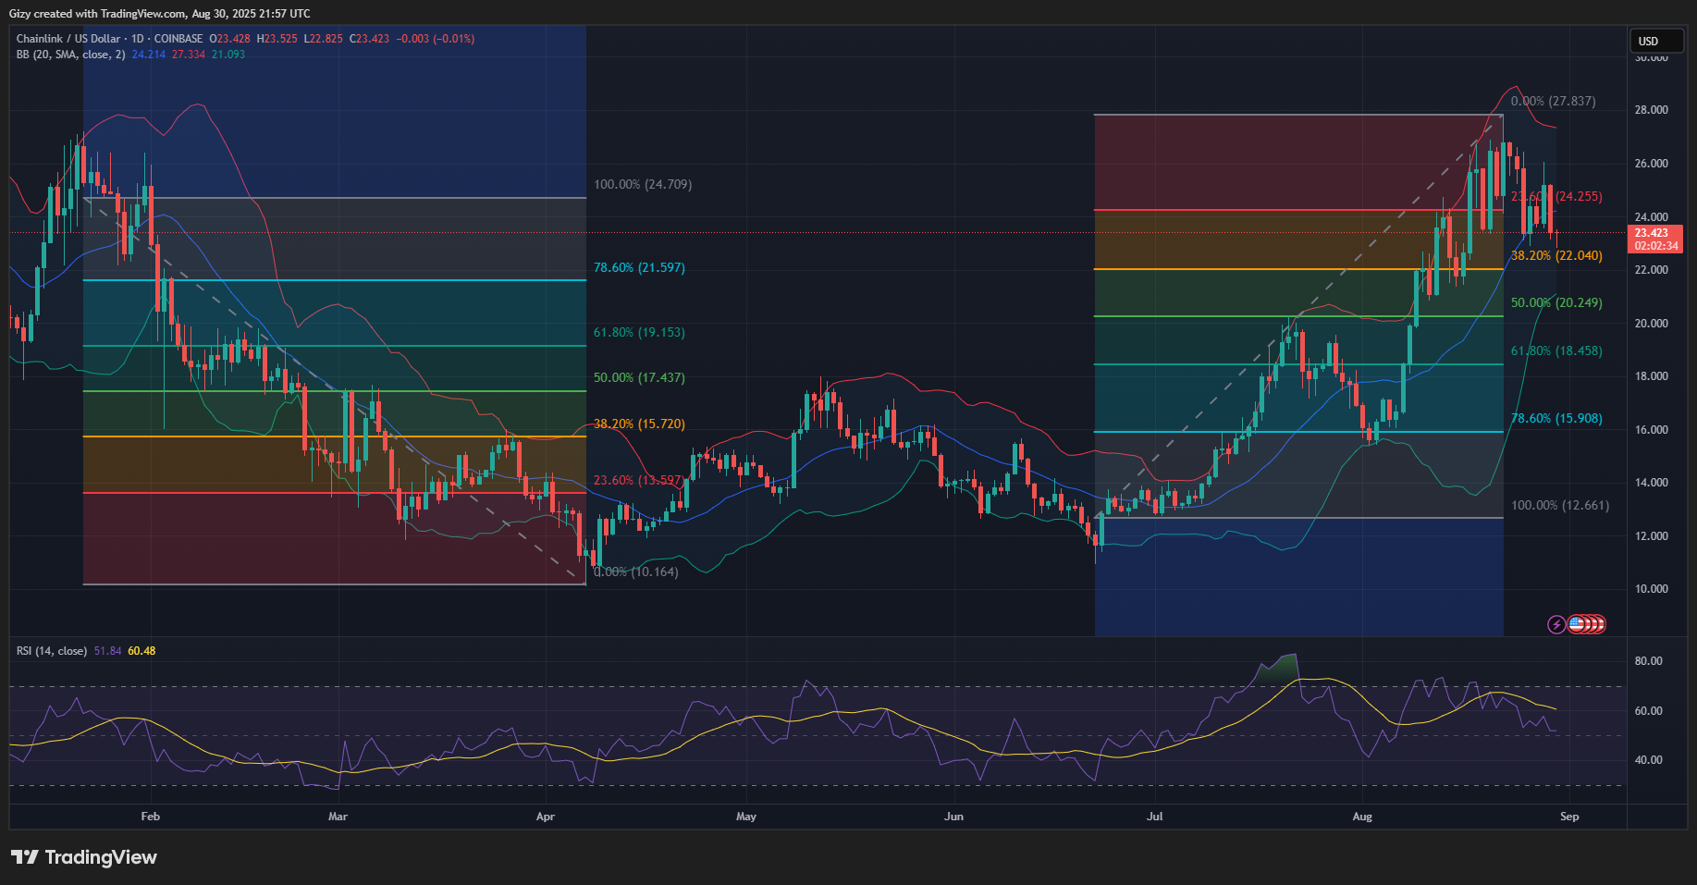Viewport: 1697px width, 885px height.
Task: Click the purple lightning bolt event icon
Action: click(1556, 624)
